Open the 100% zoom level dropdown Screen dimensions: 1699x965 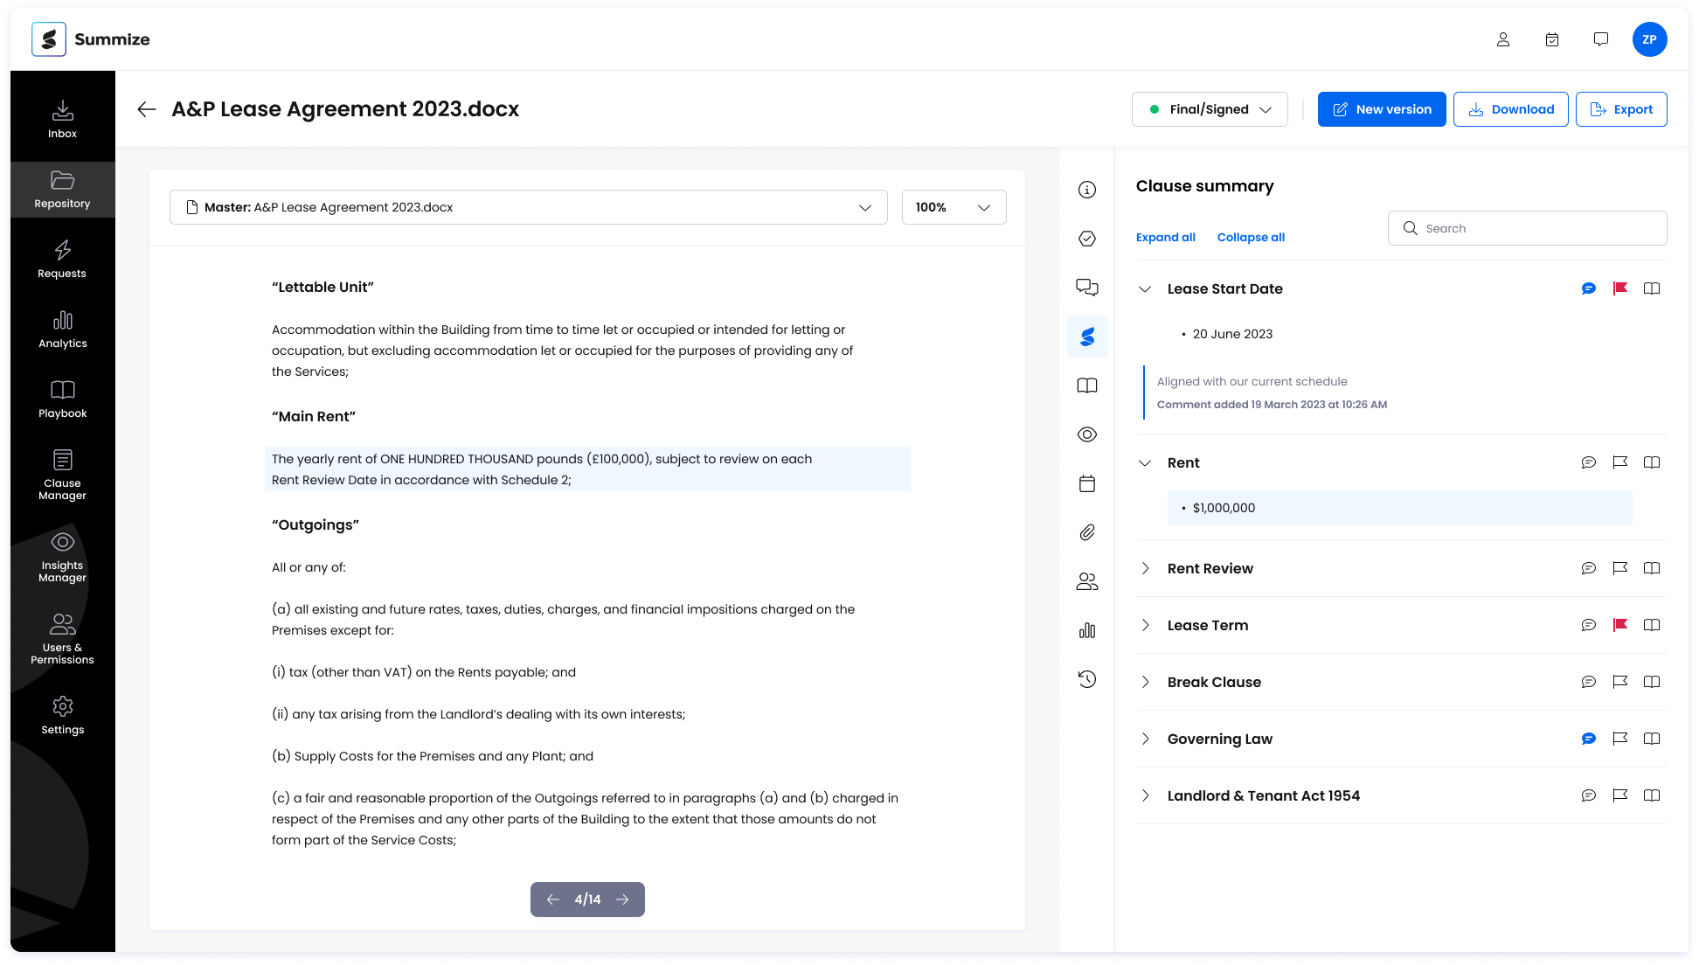pos(954,207)
